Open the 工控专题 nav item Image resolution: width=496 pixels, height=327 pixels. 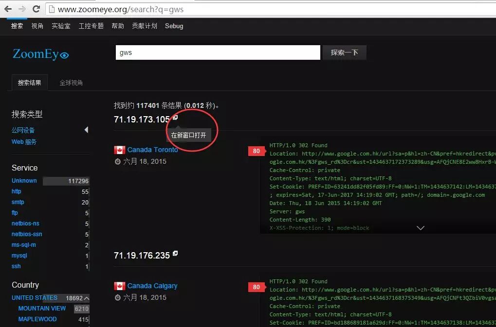91,26
